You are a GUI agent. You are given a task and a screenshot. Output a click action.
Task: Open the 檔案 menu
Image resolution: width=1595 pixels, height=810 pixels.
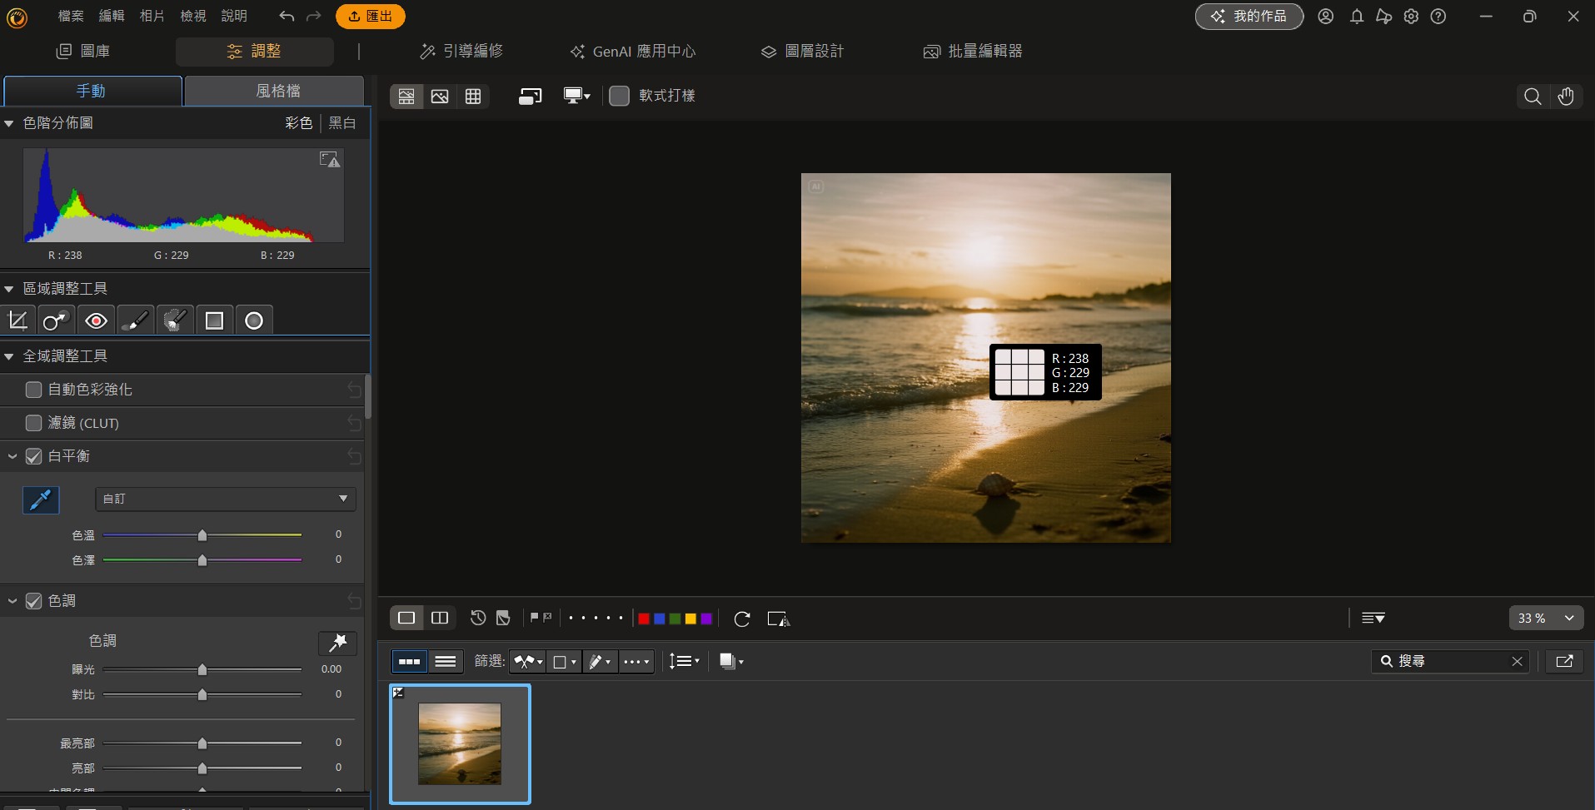click(x=71, y=16)
